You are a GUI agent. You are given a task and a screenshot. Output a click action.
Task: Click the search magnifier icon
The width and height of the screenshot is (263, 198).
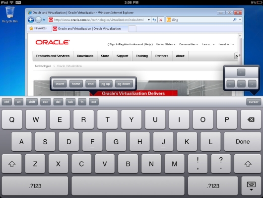tap(235, 20)
